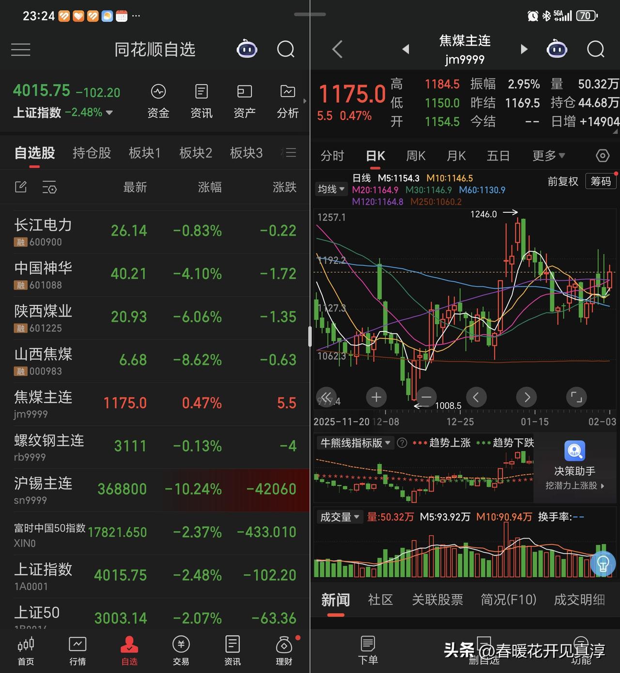Screen dimensions: 620x673
Task: Open 分析 analysis icon
Action: point(288,102)
